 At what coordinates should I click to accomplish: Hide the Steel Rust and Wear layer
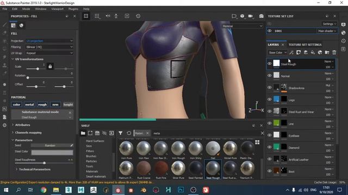click(x=270, y=112)
